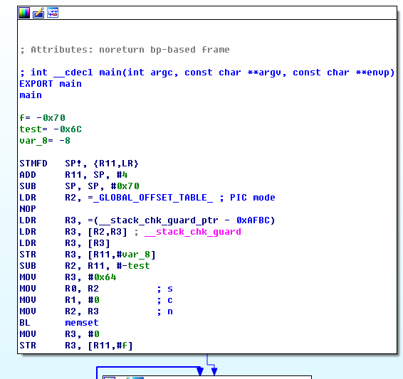This screenshot has width=403, height=379.
Task: Select the EXPORT main declaration line
Action: (51, 84)
